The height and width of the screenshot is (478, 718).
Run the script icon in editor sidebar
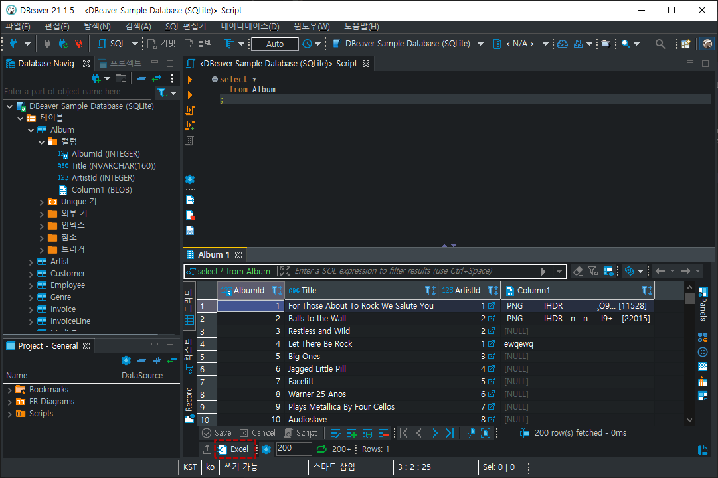coord(190,110)
